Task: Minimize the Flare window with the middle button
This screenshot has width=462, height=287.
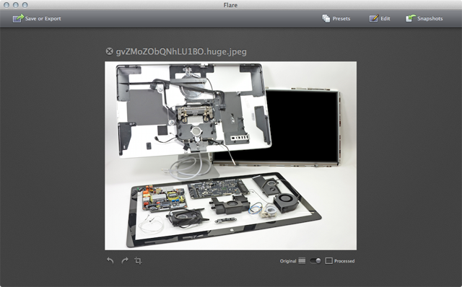Action: point(16,5)
